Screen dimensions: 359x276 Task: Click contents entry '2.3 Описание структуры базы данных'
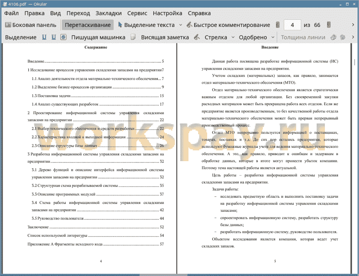98,146
